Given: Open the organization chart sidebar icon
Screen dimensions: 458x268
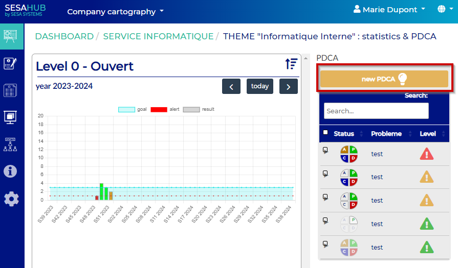Looking at the screenshot, I should [11, 144].
